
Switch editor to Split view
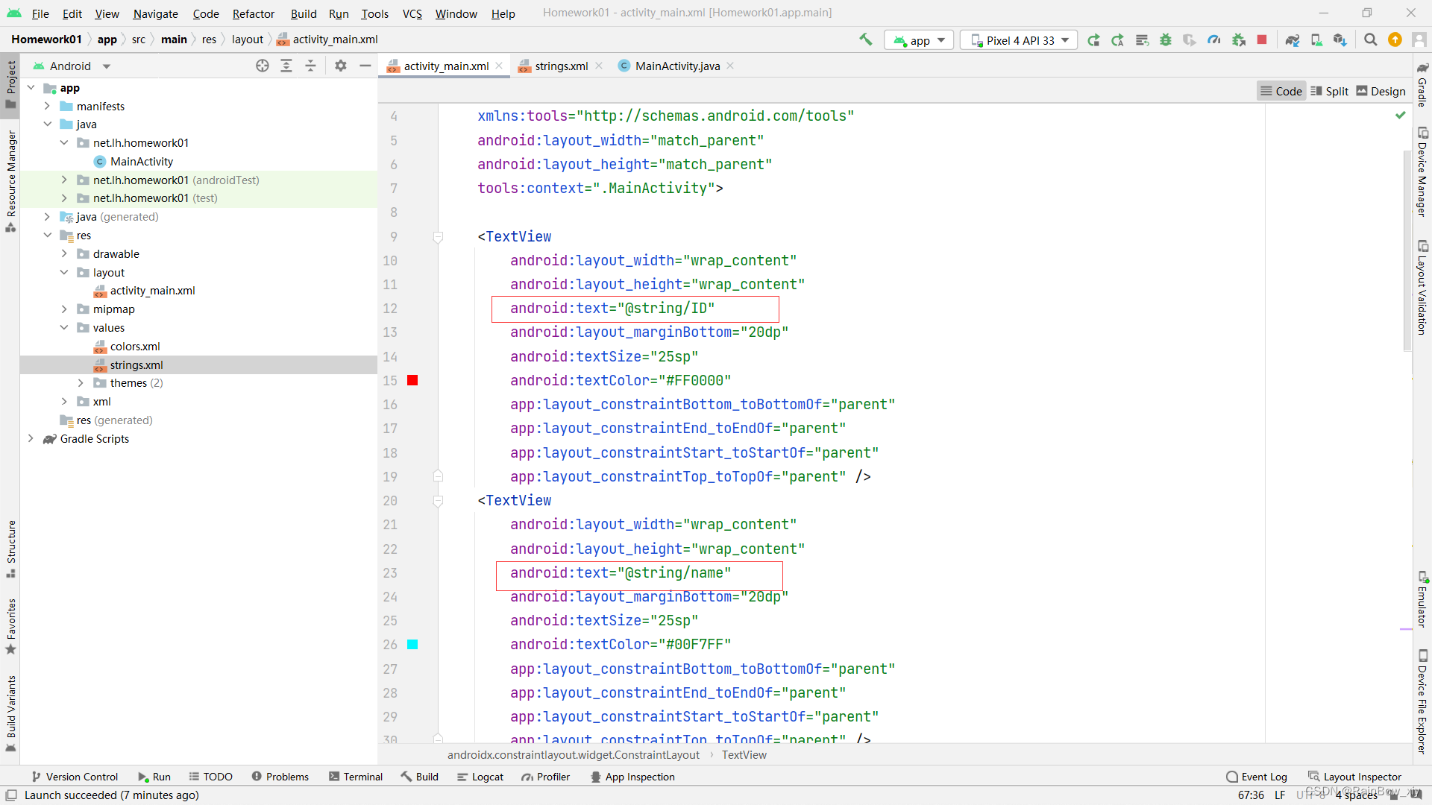pos(1330,90)
